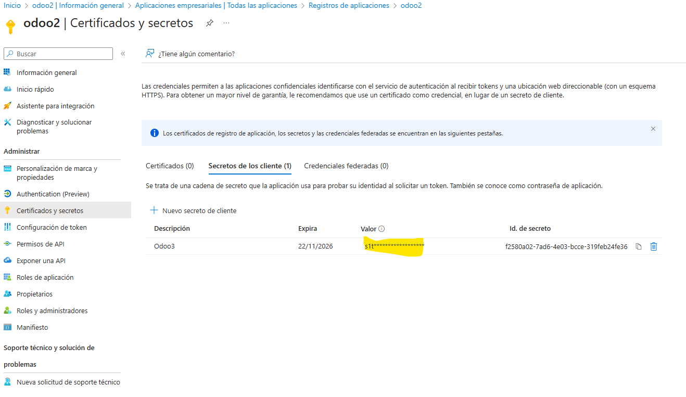Open odoo2 | Información general breadcrumb
Screen dimensions: 686x397
pos(78,5)
